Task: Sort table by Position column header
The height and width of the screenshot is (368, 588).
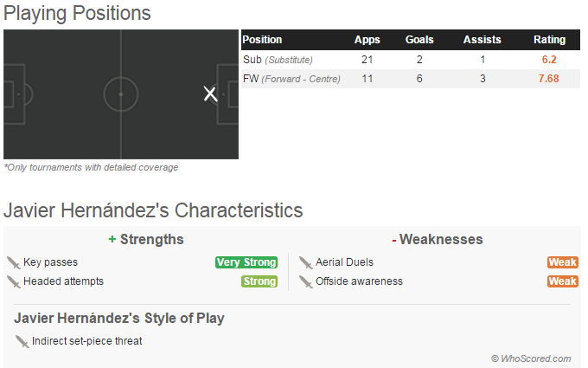Action: coord(262,40)
